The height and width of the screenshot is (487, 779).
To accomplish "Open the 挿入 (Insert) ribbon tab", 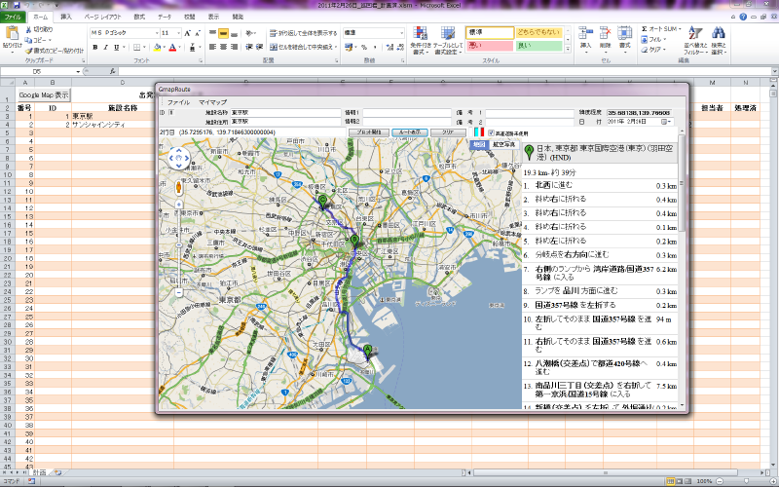I will click(66, 18).
